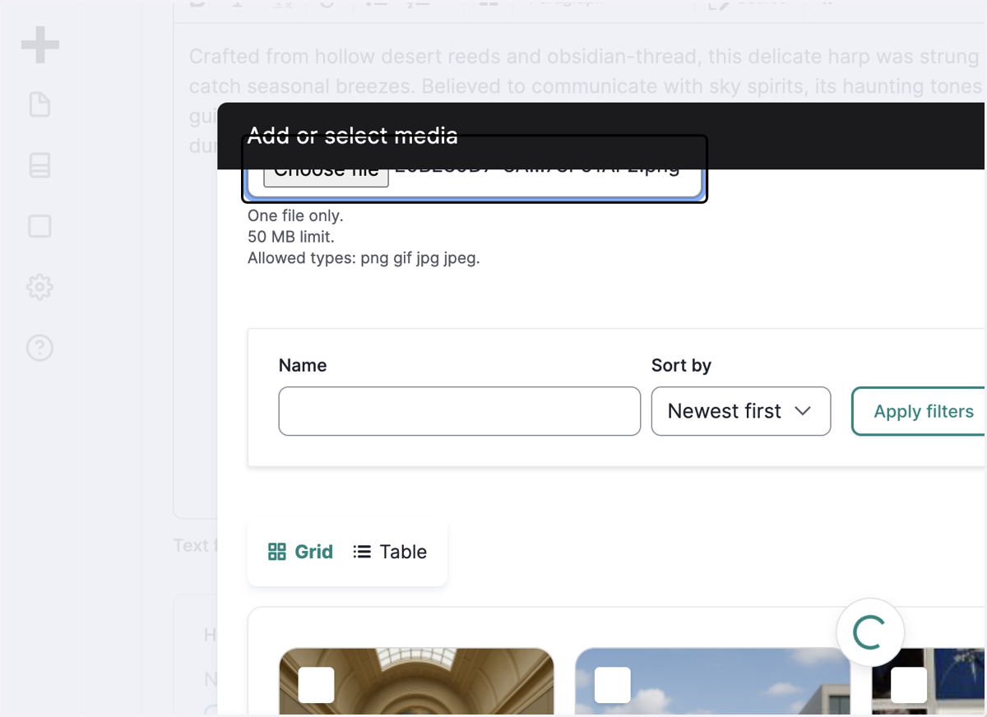Open the document page icon in sidebar
This screenshot has height=717, width=987.
39,105
